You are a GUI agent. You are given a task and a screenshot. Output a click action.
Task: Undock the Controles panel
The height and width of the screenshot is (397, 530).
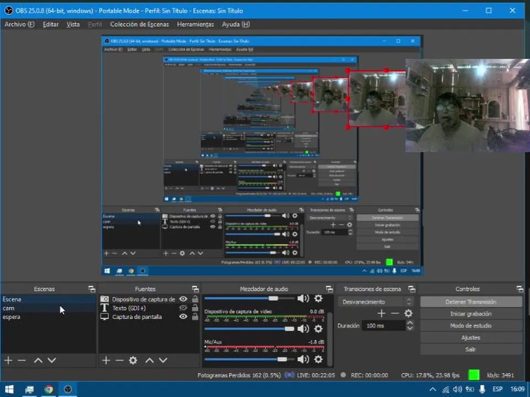pos(520,289)
